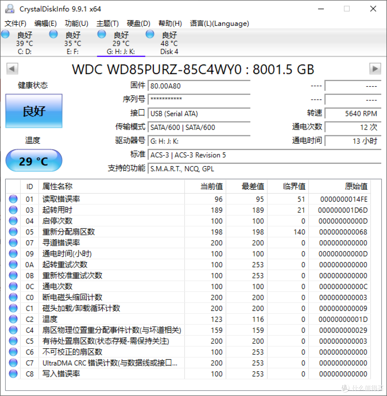The width and height of the screenshot is (387, 396).
Task: Open the 语言(L)(Language) menu
Action: pyautogui.click(x=219, y=23)
